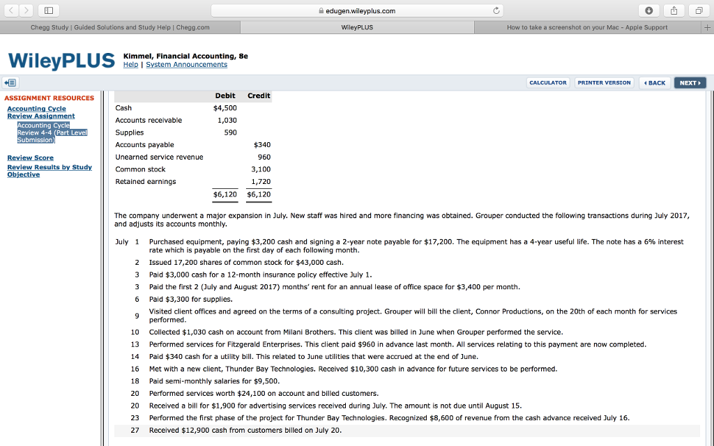This screenshot has width=714, height=446.
Task: Click the Supplies value 590
Action: pos(230,132)
